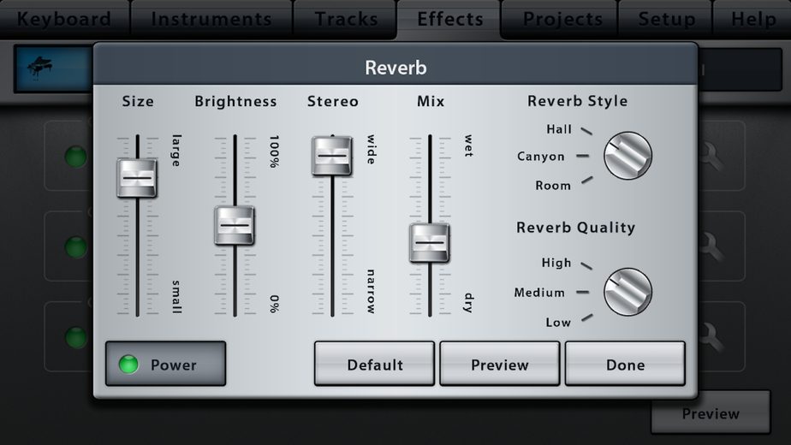Click the 'Reverb Quality' heading
The height and width of the screenshot is (445, 791).
pos(575,228)
